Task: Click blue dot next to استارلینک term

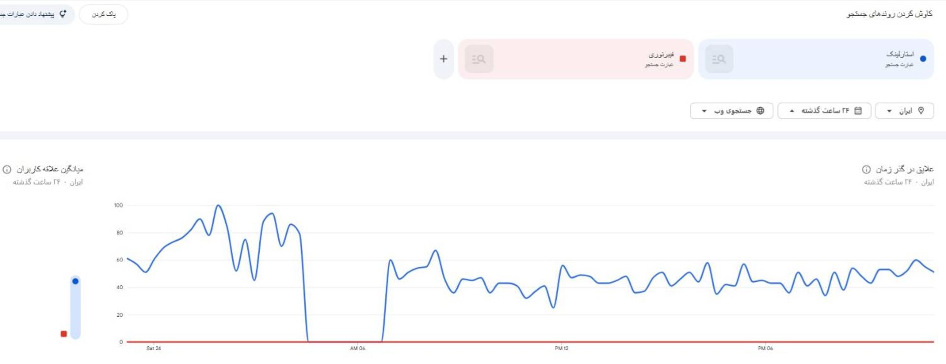Action: tap(923, 59)
